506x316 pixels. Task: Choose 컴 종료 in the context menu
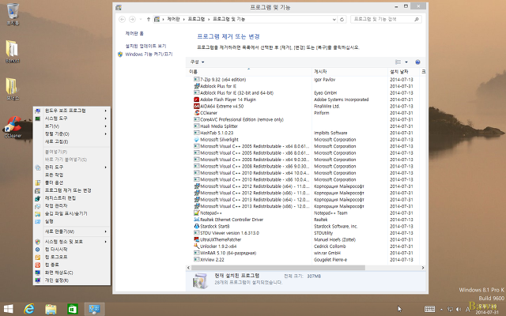click(72, 265)
